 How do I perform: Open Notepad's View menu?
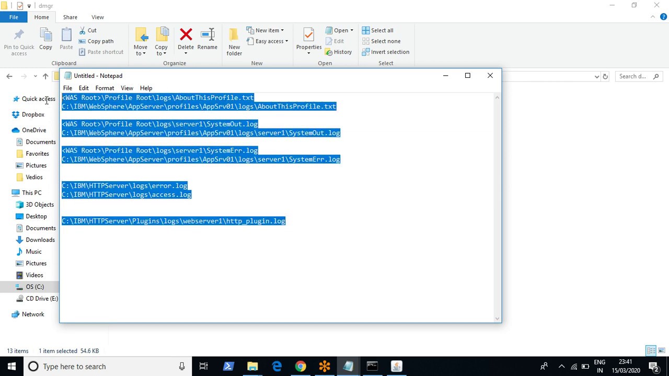[x=127, y=88]
